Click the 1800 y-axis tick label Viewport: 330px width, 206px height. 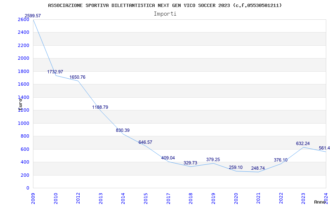pyautogui.click(x=24, y=71)
